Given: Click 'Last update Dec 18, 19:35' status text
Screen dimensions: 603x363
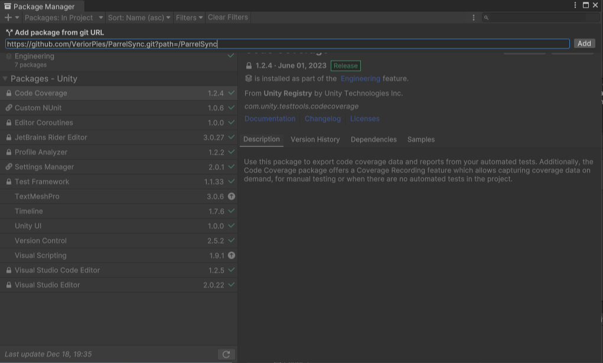Looking at the screenshot, I should pyautogui.click(x=48, y=354).
